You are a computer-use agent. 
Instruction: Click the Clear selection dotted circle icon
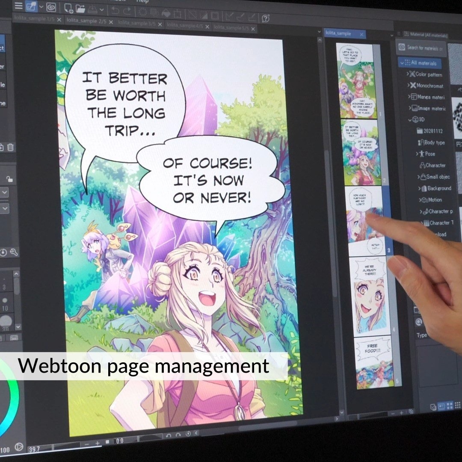coord(142,12)
